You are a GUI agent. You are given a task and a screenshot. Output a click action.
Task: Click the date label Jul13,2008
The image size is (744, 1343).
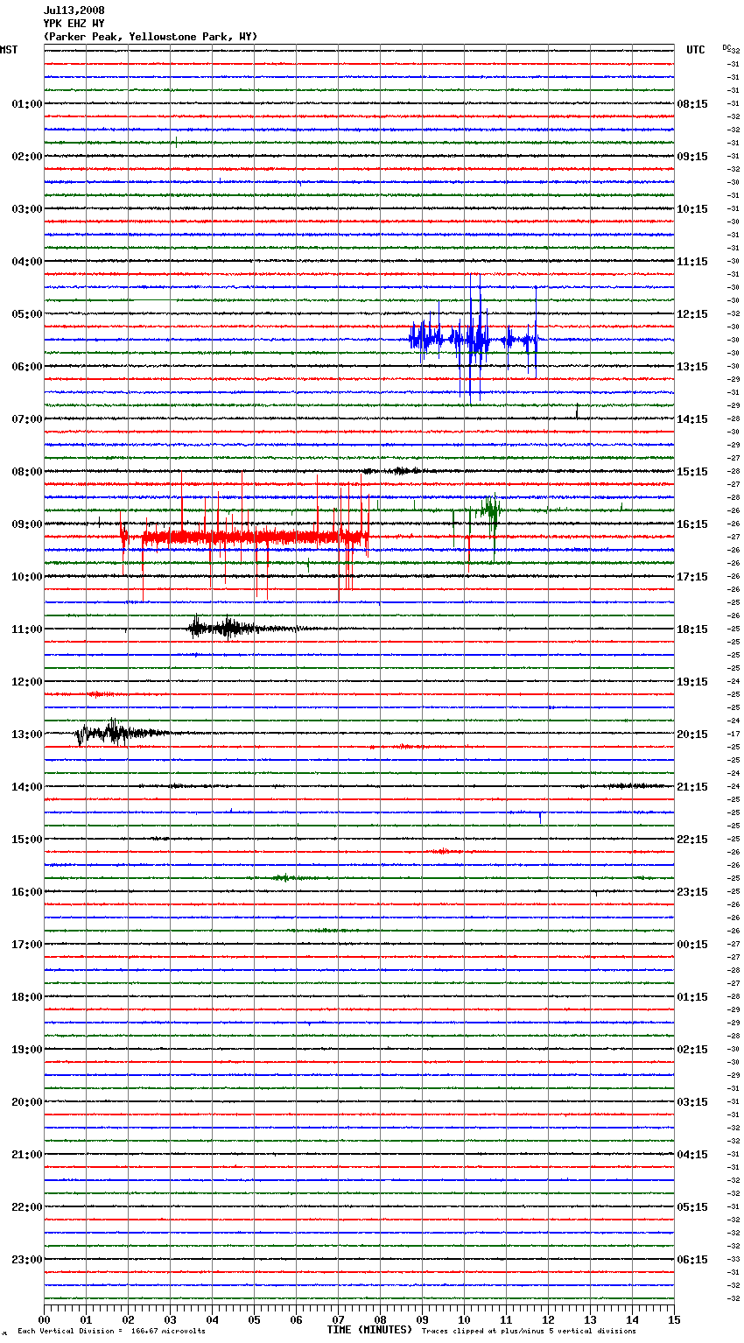pyautogui.click(x=74, y=11)
